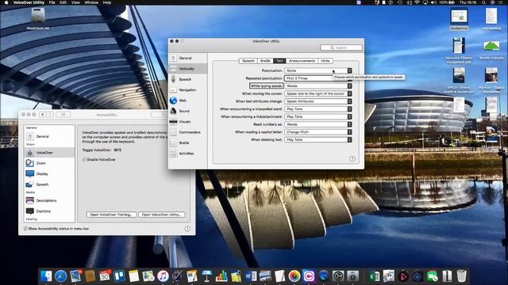
Task: Select Budgeting file on the desktop
Action: [459, 19]
